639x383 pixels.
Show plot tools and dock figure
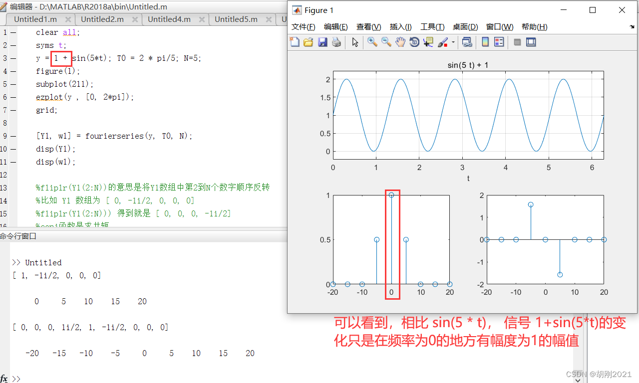coord(531,42)
